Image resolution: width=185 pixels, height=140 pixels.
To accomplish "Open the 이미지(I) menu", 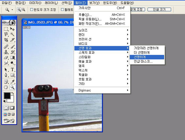I will [35, 3].
